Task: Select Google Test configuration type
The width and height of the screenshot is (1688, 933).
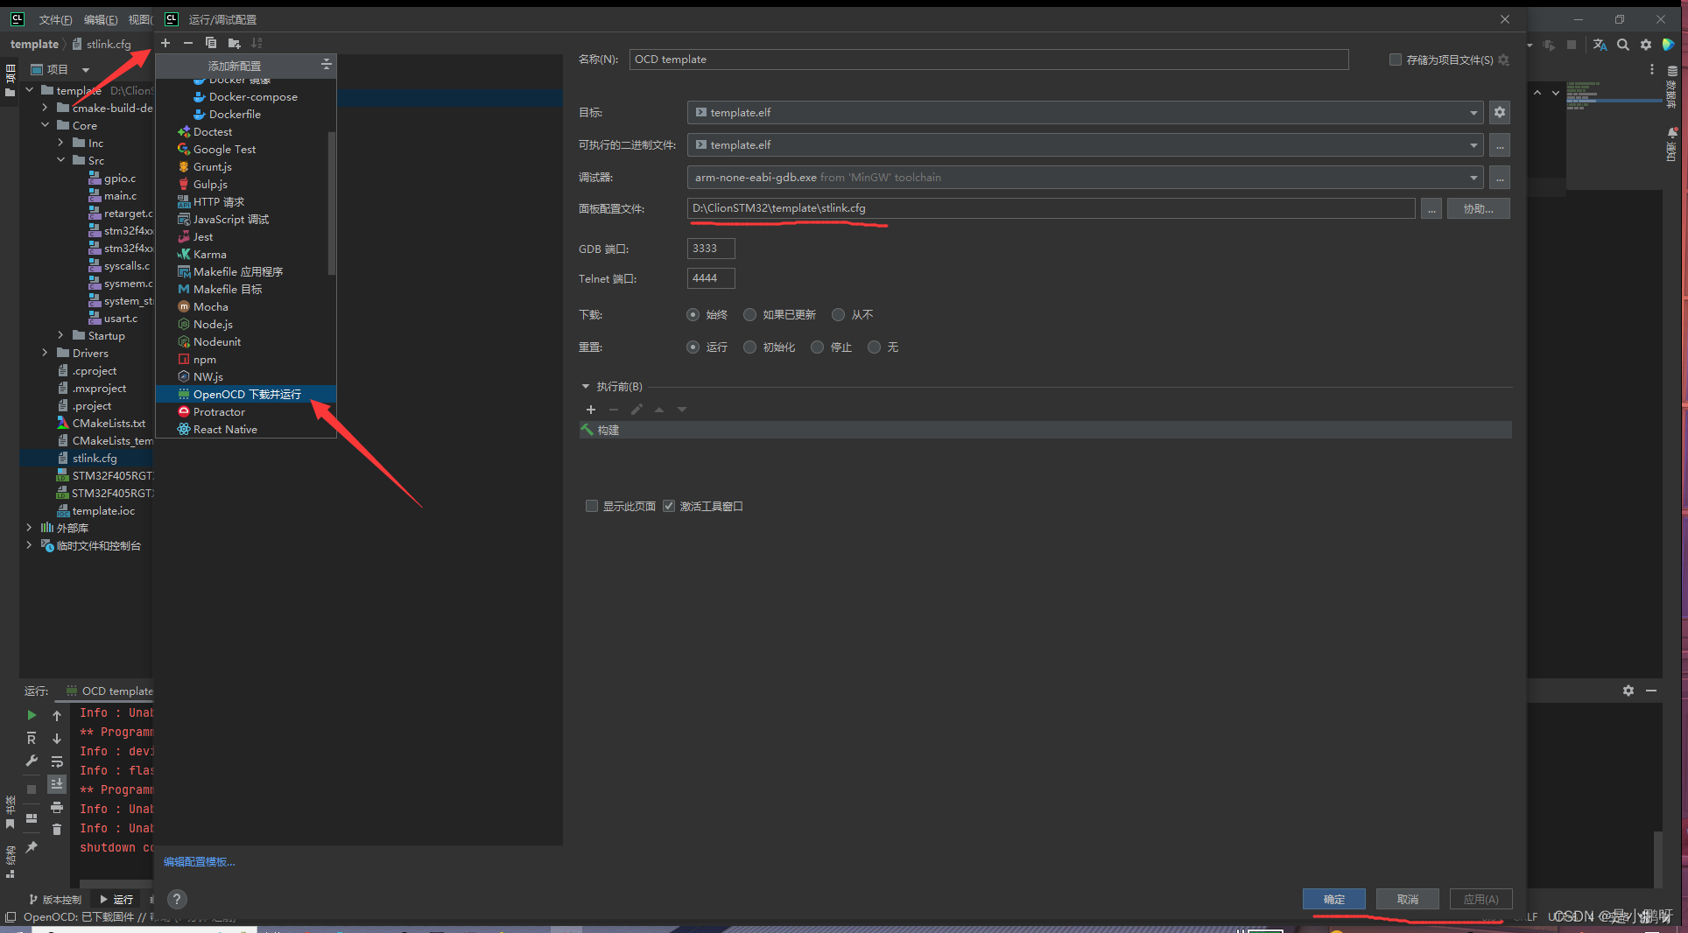Action: 246,149
